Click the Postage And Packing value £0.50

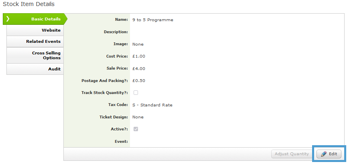[x=139, y=80]
